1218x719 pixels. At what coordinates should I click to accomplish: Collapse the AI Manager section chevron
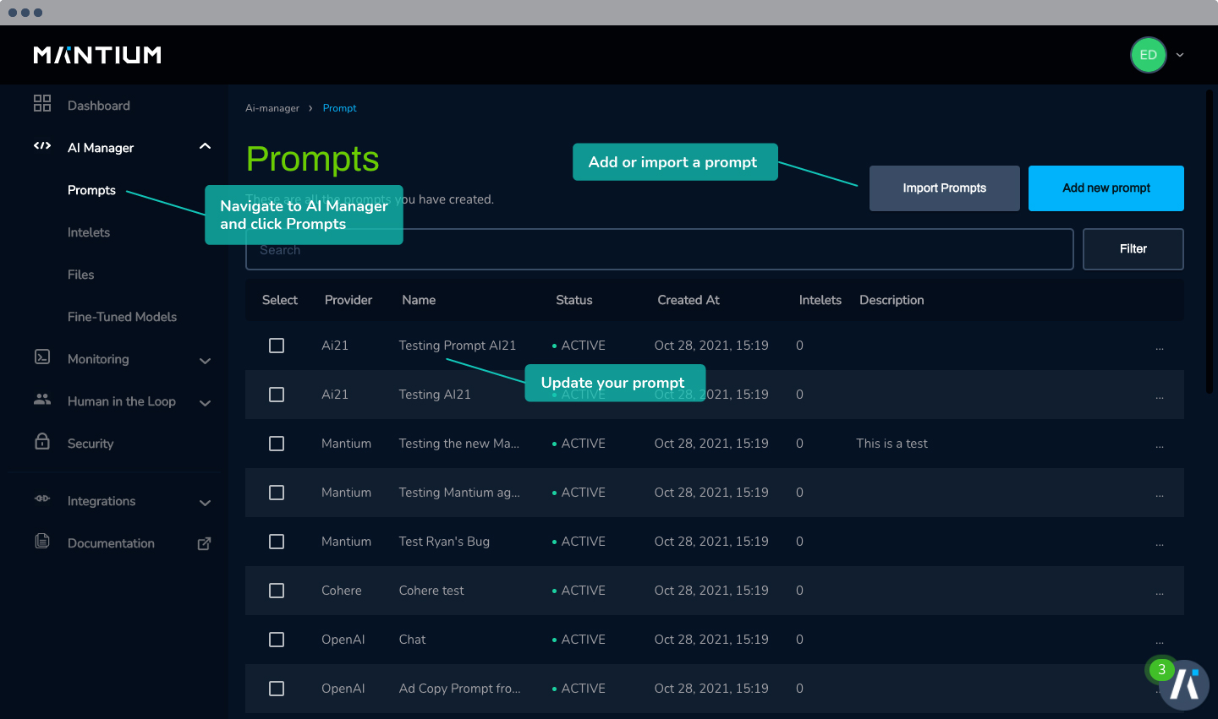pyautogui.click(x=205, y=146)
